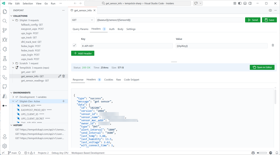This screenshot has width=280, height=155.
Task: Open the Source Control view
Action: click(5, 30)
